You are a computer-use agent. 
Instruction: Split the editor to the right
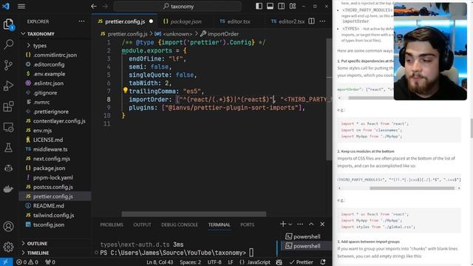click(x=312, y=21)
